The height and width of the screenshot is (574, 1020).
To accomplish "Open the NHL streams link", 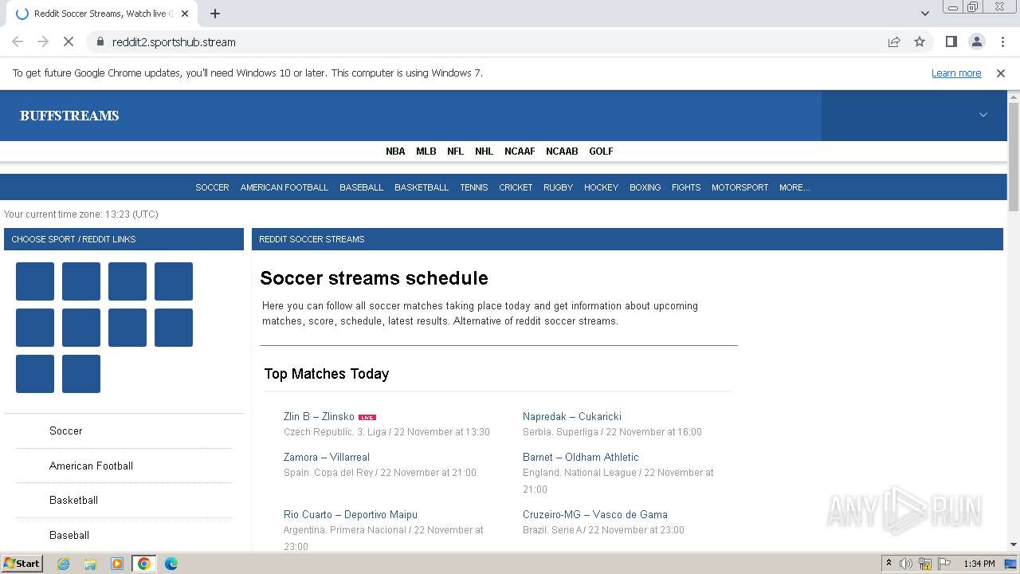I will 484,151.
